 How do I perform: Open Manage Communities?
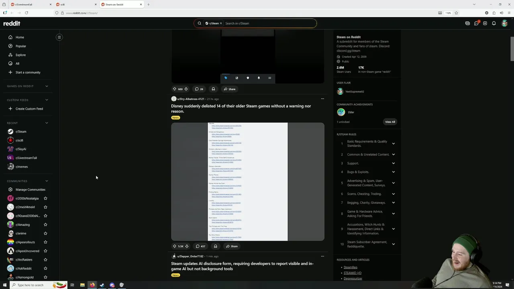click(30, 189)
